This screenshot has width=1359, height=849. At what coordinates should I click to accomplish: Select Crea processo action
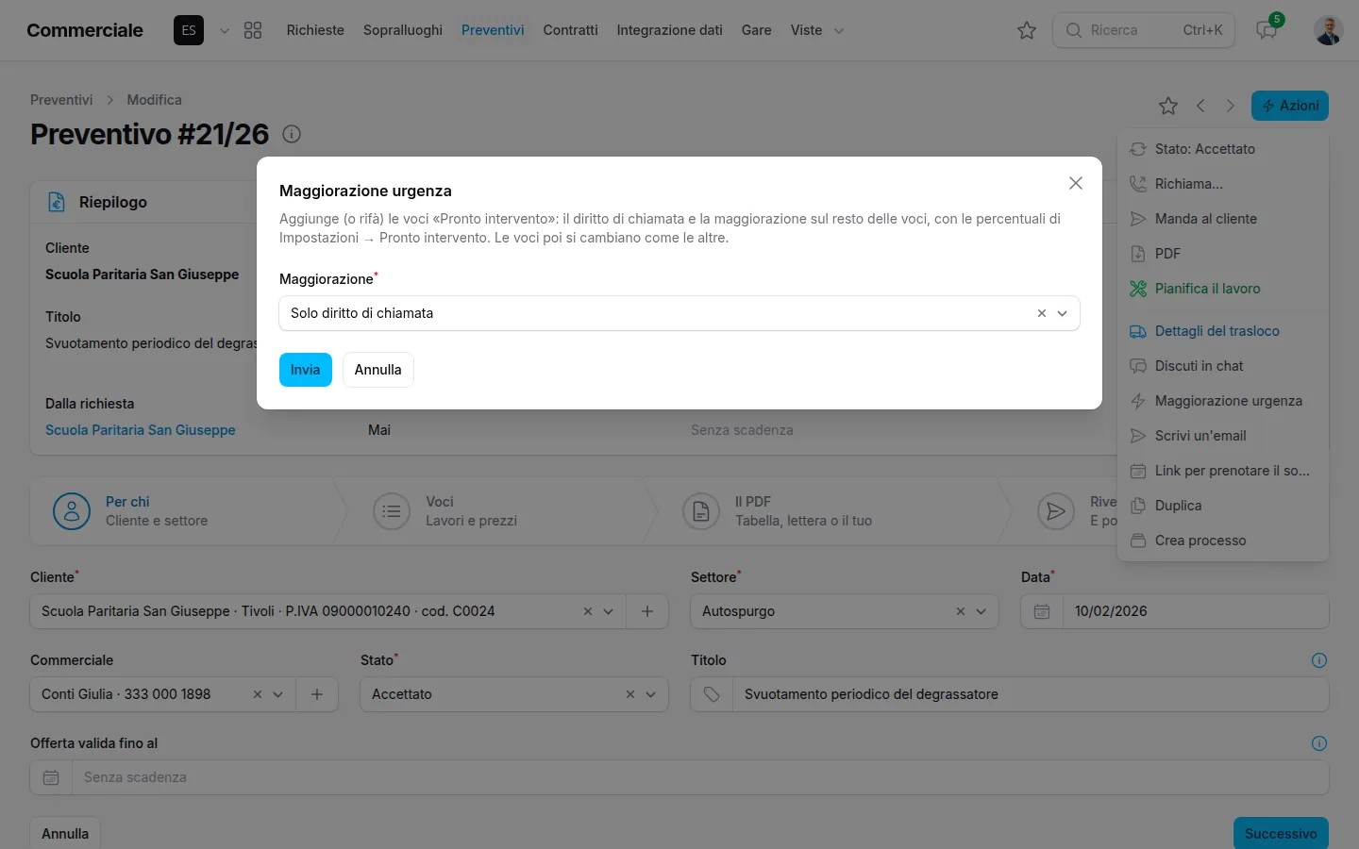point(1223,541)
